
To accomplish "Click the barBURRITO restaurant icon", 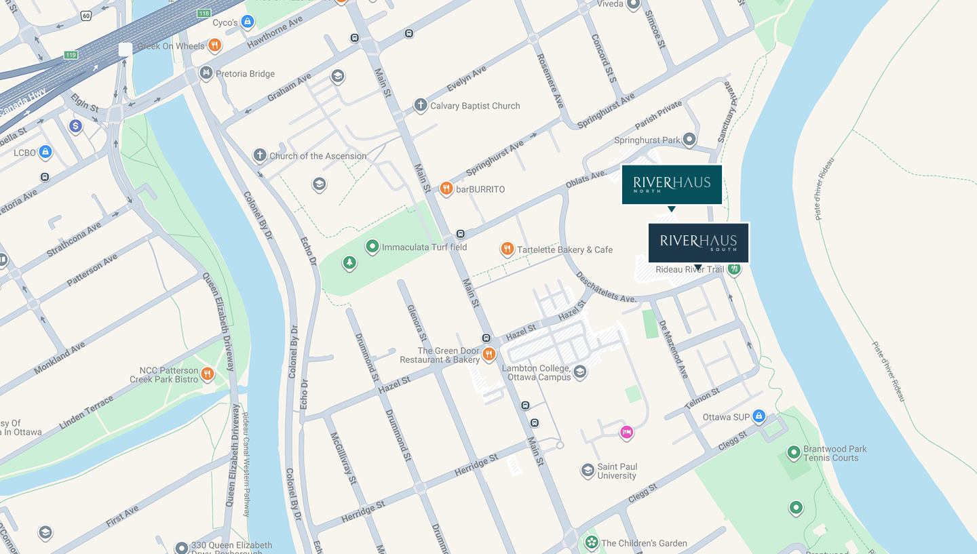I will click(x=446, y=189).
